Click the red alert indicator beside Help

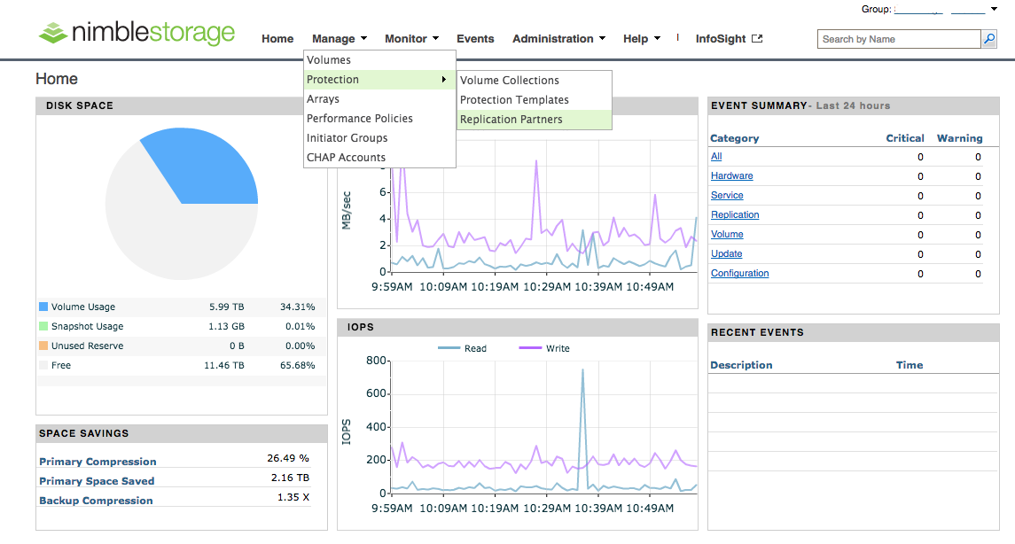pos(678,38)
